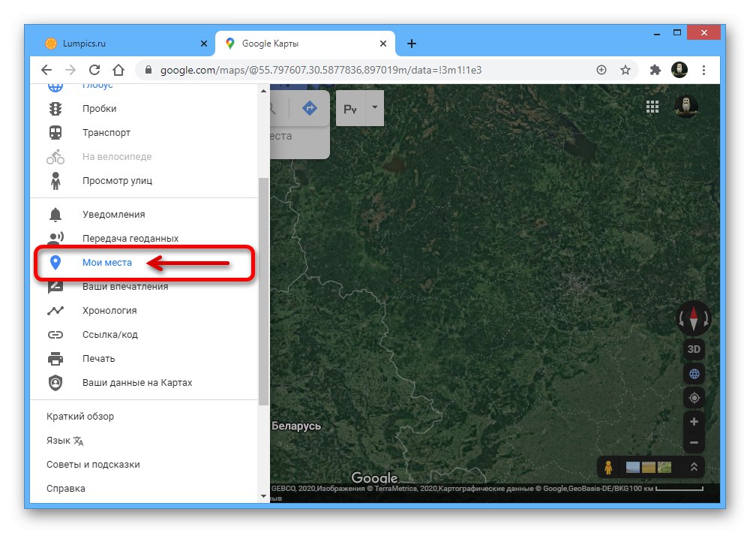Click the blue directions icon near search
This screenshot has width=750, height=533.
pyautogui.click(x=308, y=107)
